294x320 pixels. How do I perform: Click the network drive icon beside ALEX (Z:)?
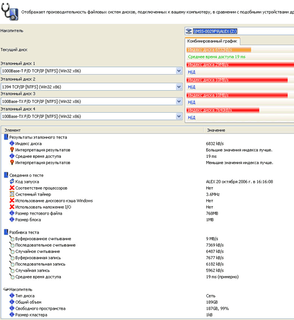(189, 31)
